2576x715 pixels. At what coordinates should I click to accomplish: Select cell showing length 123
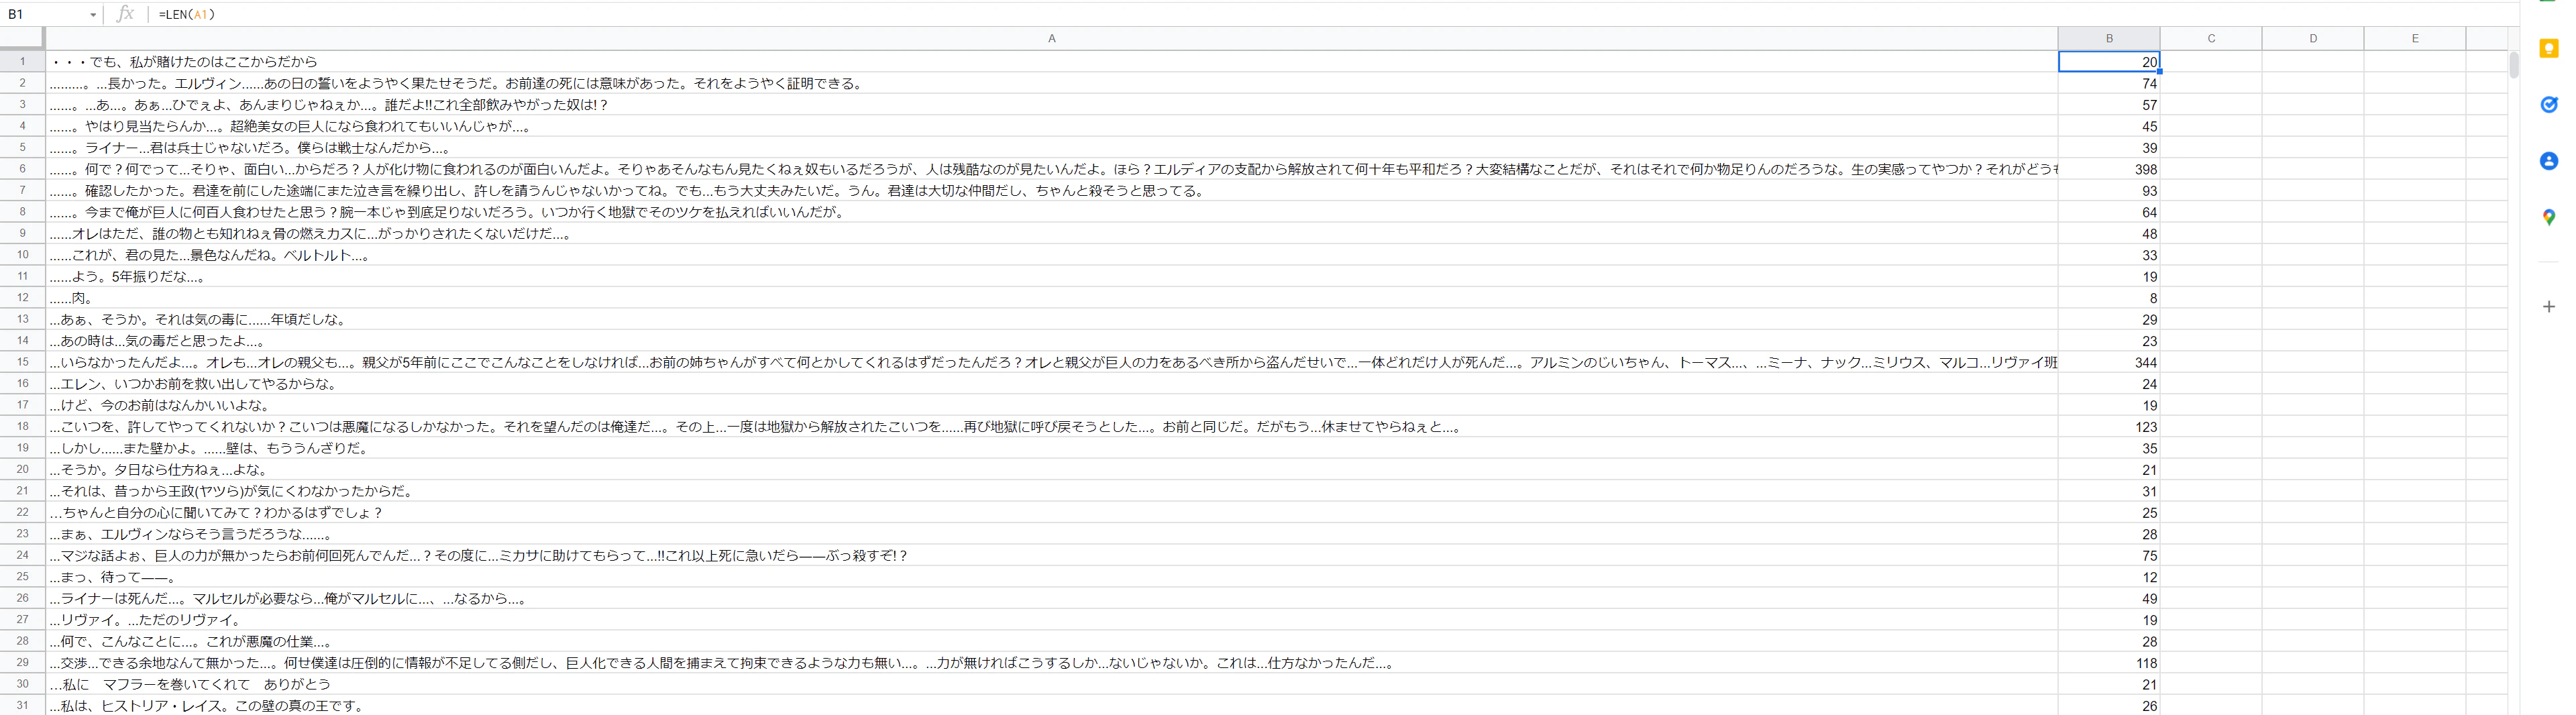tap(2109, 426)
